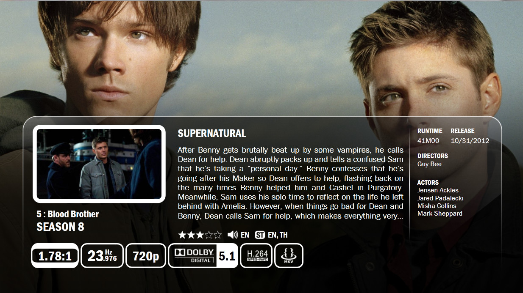Select the SEASON 8 label
This screenshot has width=523, height=293.
coord(60,227)
